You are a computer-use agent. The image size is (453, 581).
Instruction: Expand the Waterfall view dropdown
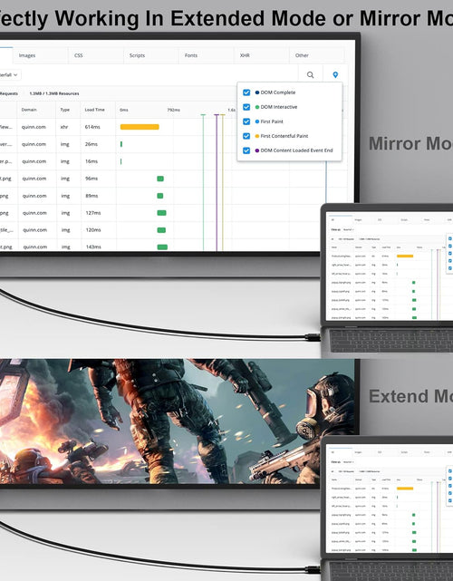10,75
